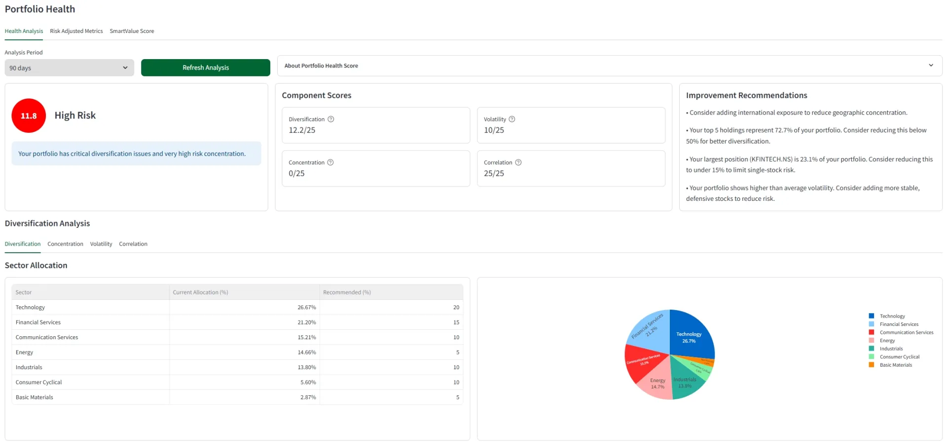This screenshot has width=947, height=445.
Task: Open the Analysis Period dropdown
Action: [69, 68]
